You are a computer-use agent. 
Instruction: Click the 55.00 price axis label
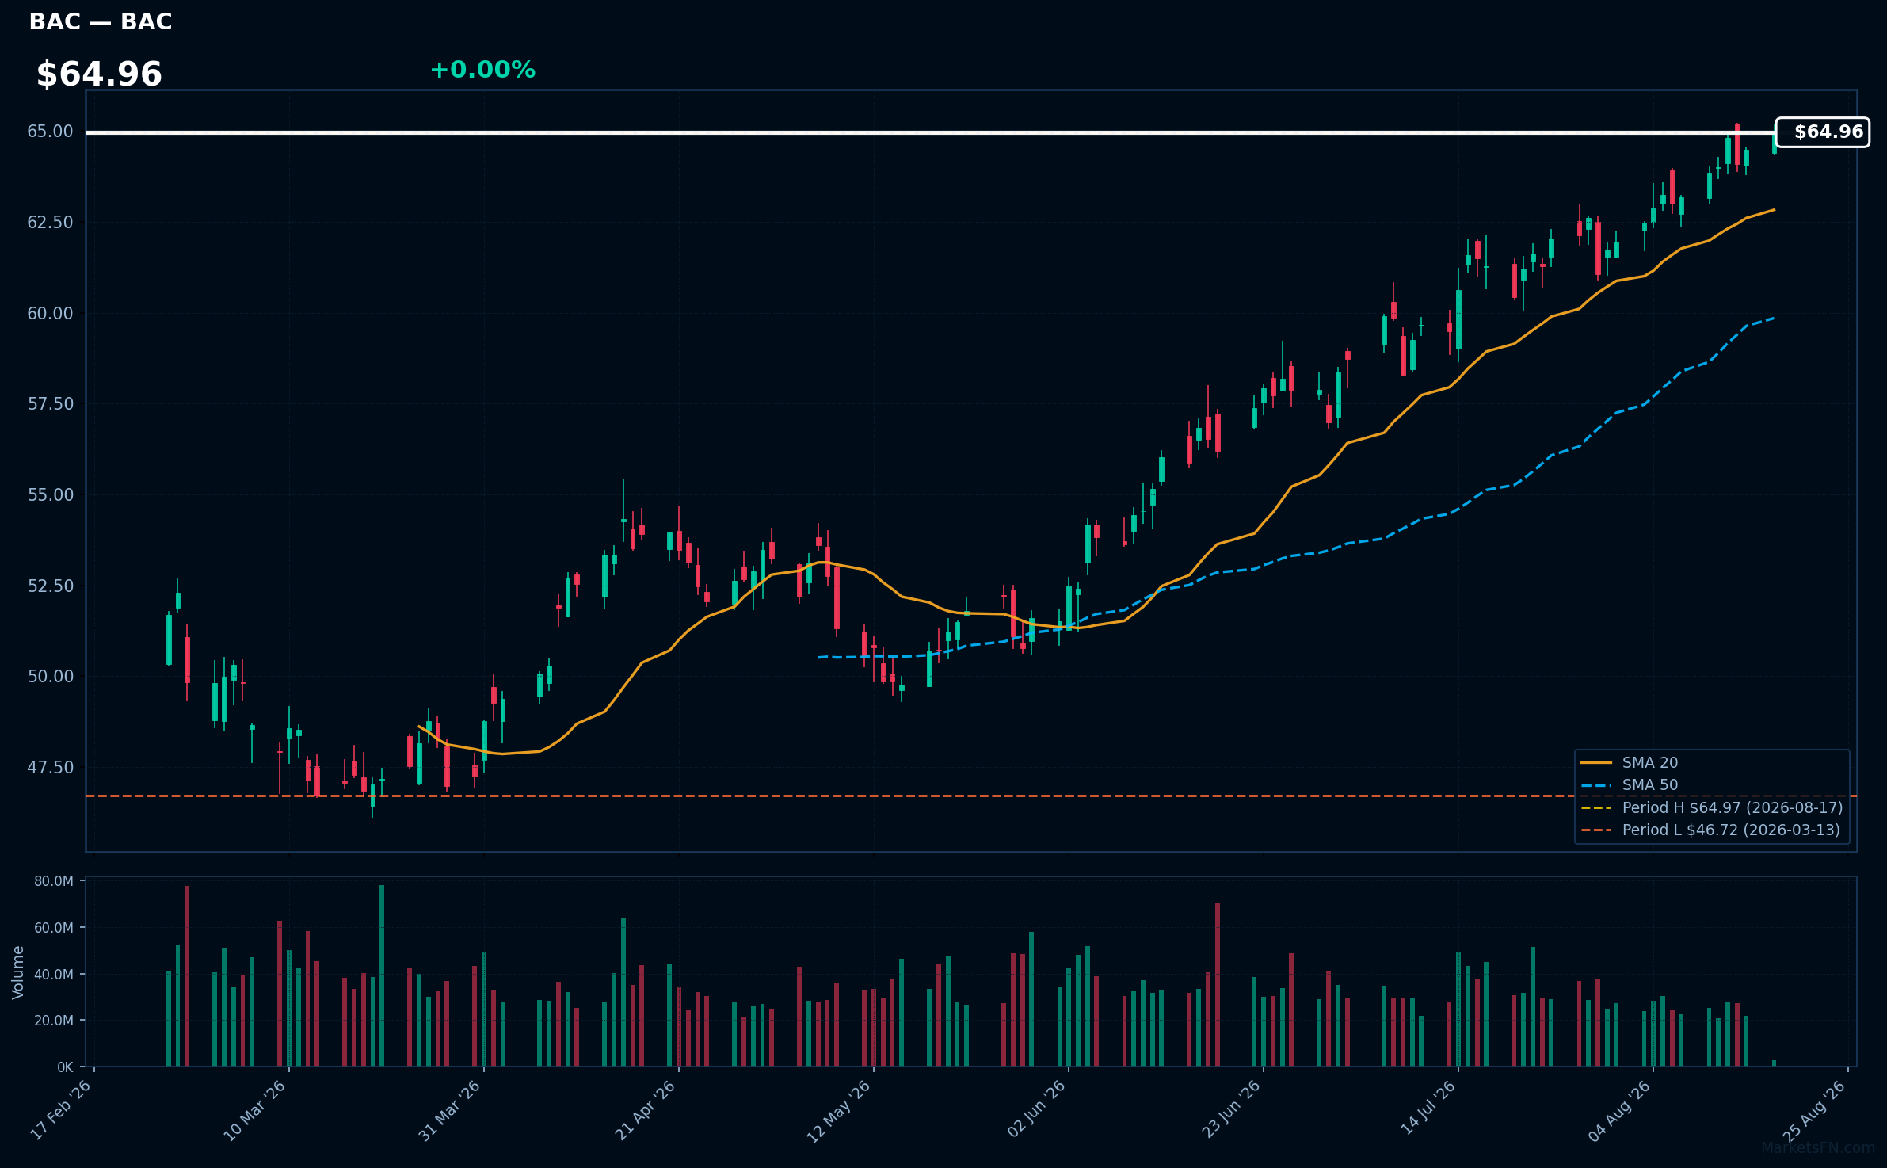50,495
